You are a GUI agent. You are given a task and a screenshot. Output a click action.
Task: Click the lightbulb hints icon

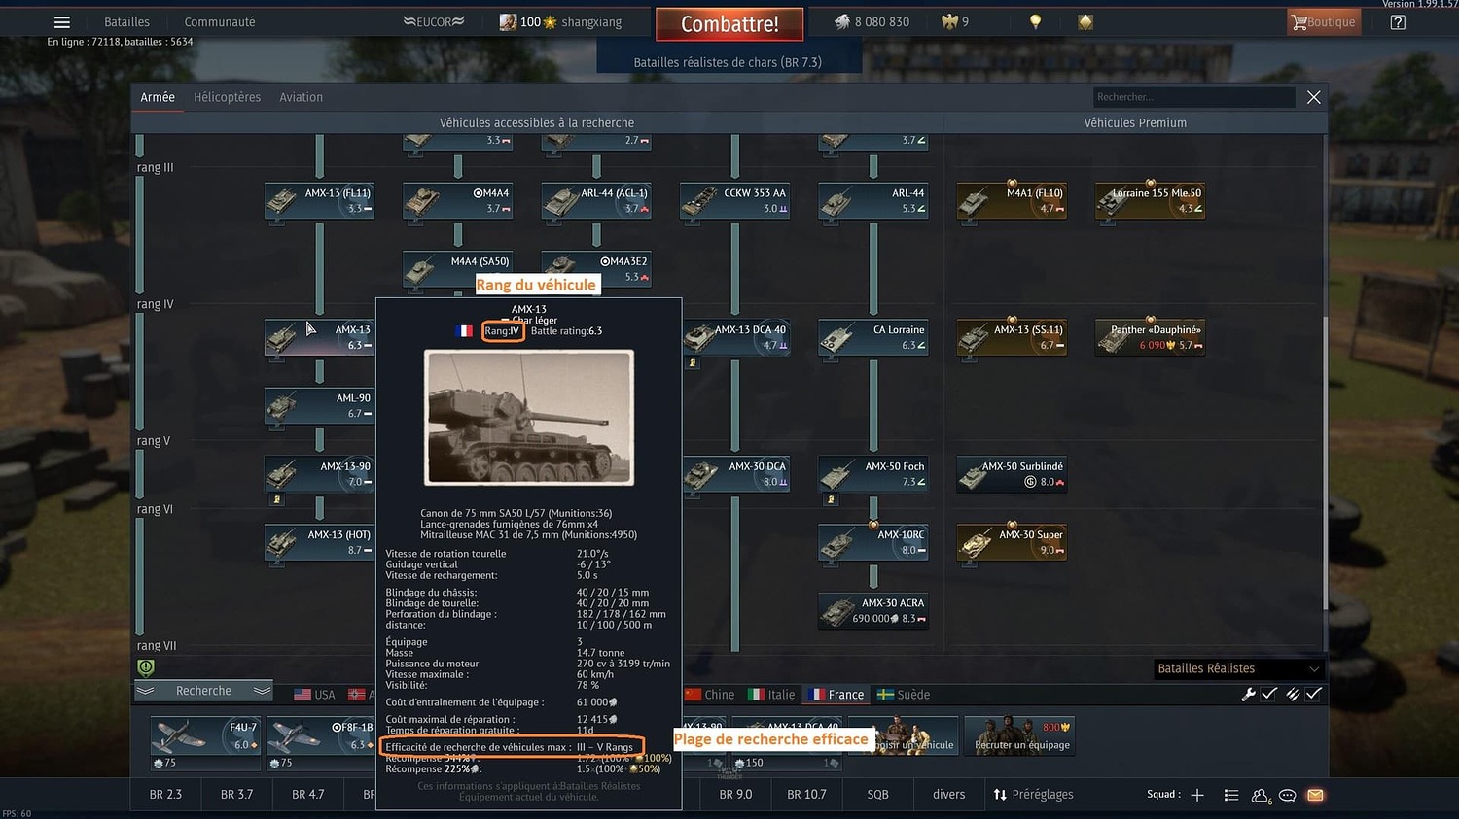click(1034, 20)
